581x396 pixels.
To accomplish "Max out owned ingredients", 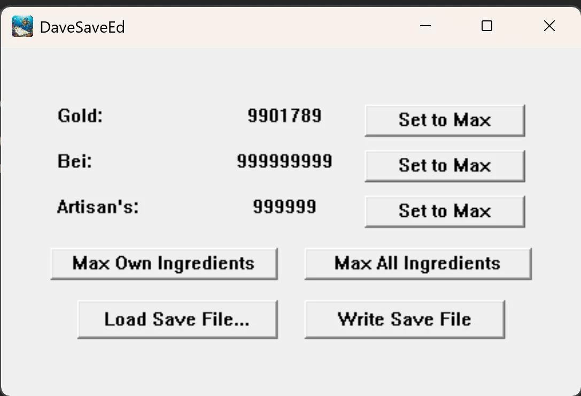I will click(164, 263).
